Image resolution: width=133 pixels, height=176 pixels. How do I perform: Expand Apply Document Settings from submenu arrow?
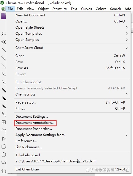click(127, 135)
